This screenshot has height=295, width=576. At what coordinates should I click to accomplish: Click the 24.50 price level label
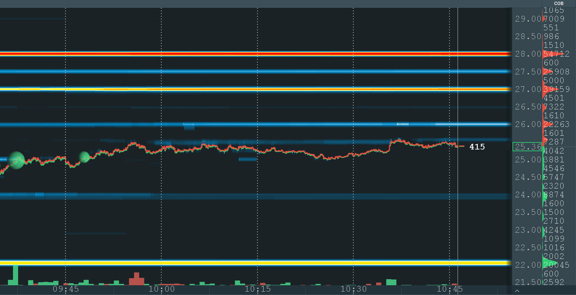(528, 177)
